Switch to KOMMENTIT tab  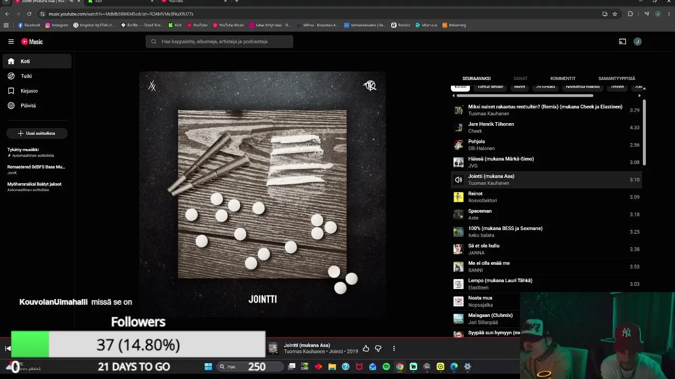pos(563,78)
